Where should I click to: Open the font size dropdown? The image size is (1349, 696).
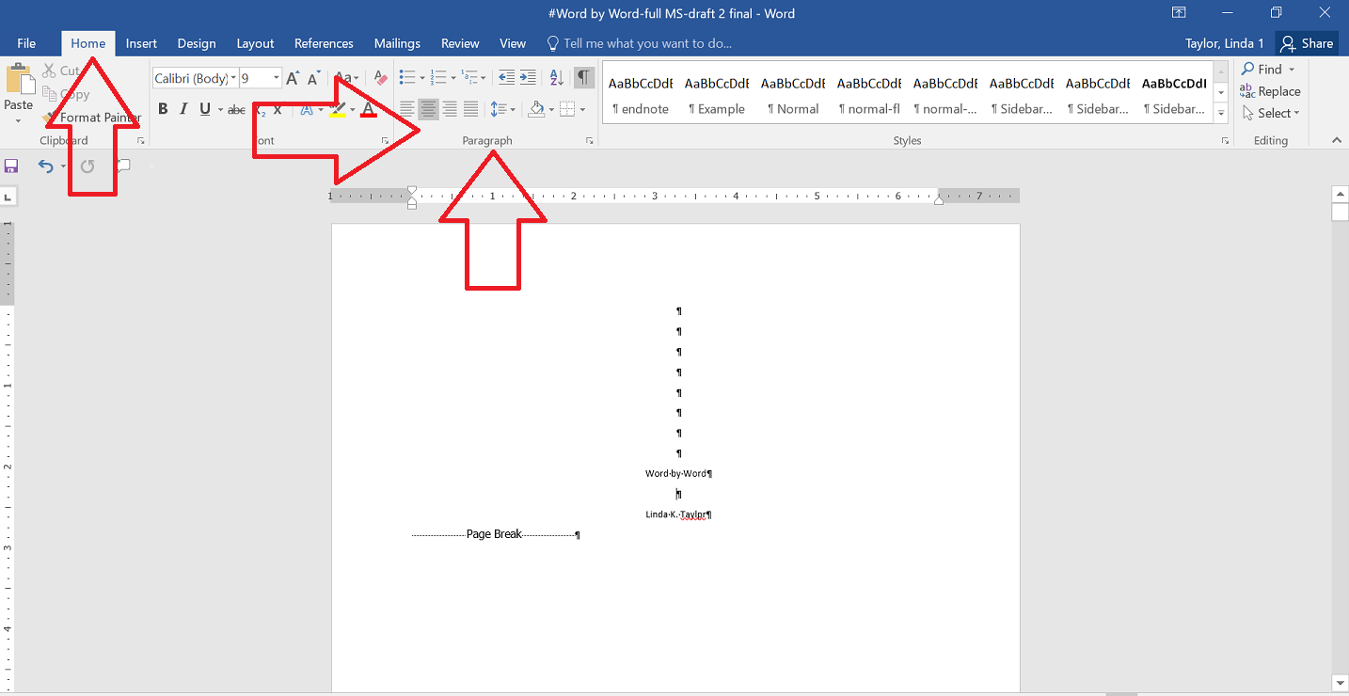point(276,78)
